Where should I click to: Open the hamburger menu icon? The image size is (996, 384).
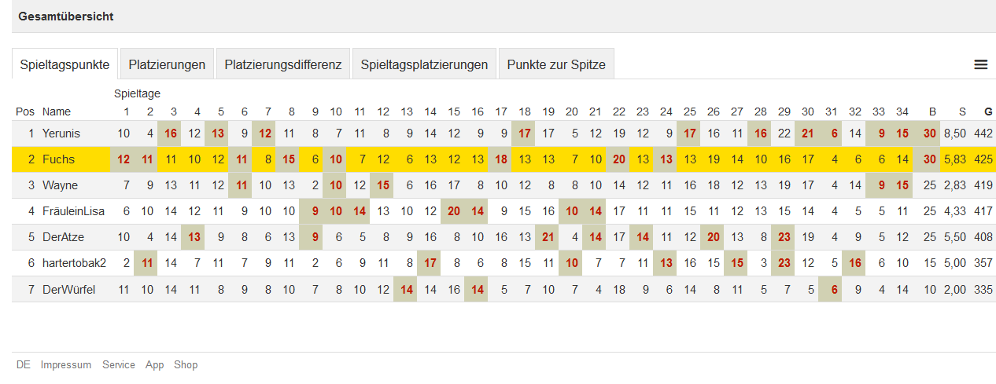pos(980,64)
